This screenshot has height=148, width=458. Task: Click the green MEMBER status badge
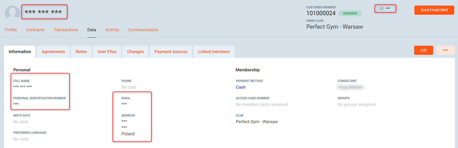pyautogui.click(x=350, y=13)
